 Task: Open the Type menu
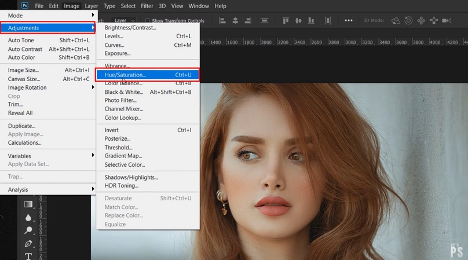(x=109, y=6)
